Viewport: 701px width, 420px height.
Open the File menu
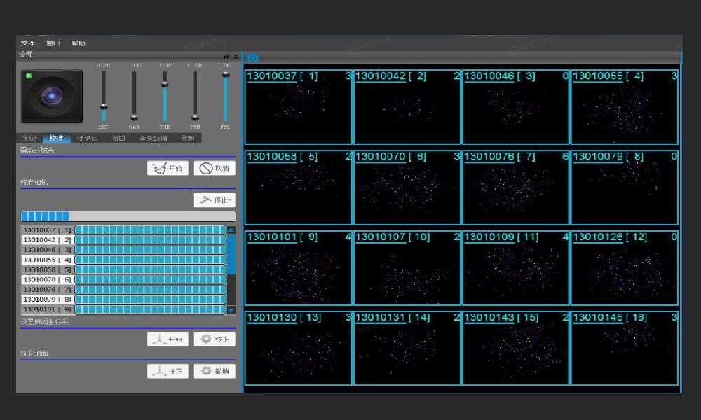[28, 43]
